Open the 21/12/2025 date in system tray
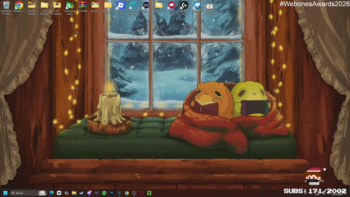Viewport: 350px width, 197px height. pos(337,194)
